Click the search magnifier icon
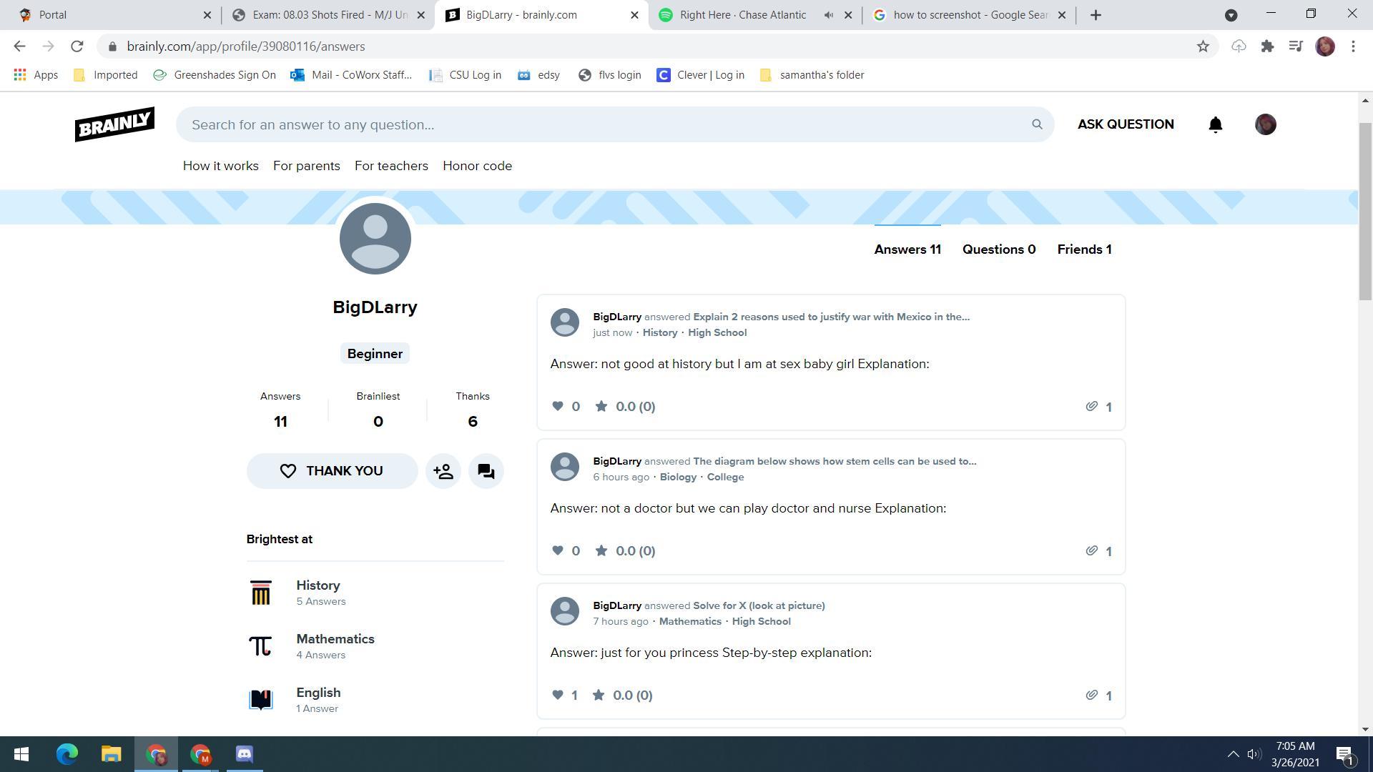This screenshot has width=1373, height=772. 1037,124
